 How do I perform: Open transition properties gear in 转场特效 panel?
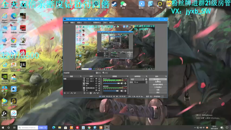coord(146,79)
